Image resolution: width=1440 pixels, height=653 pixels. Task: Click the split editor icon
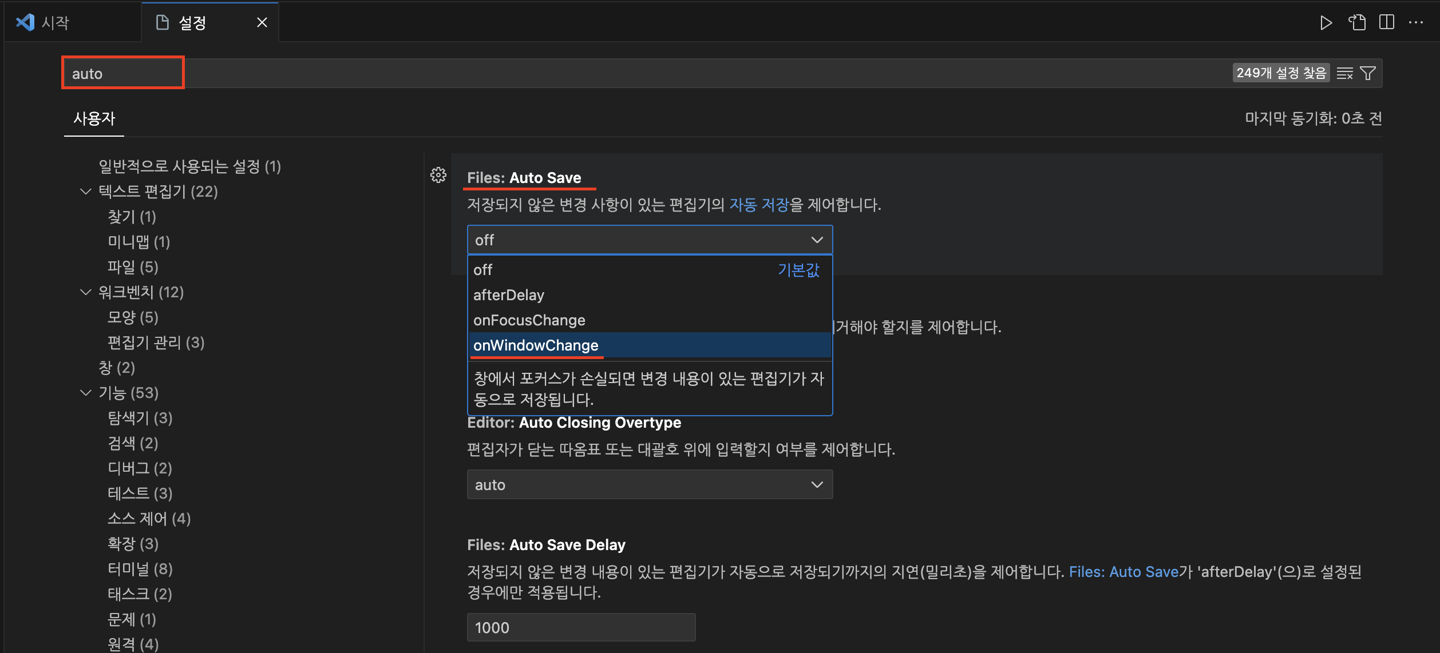tap(1386, 23)
